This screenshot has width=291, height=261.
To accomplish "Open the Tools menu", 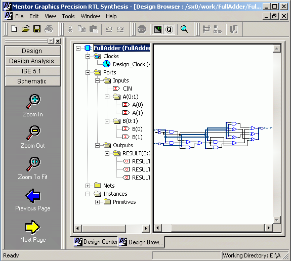I will pyautogui.click(x=68, y=16).
